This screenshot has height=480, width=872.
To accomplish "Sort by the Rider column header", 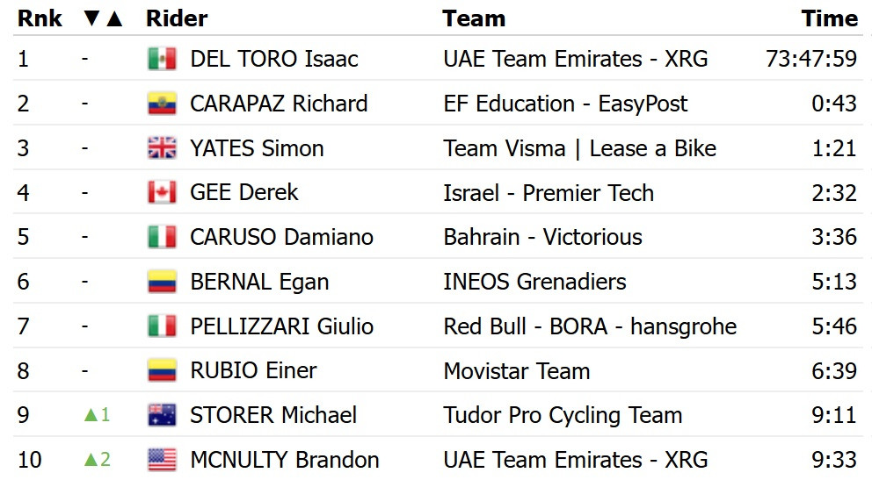I will tap(177, 18).
